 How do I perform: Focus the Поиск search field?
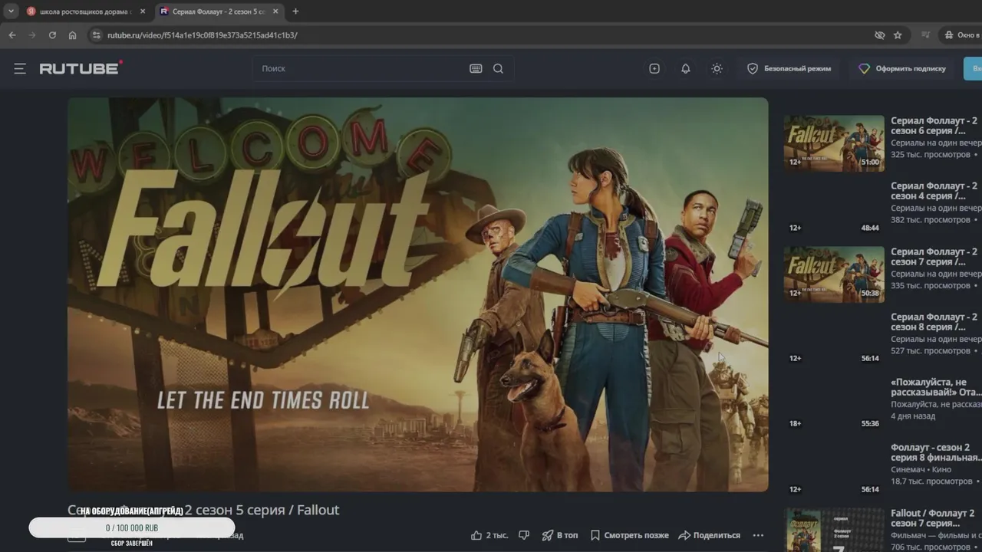click(x=361, y=68)
